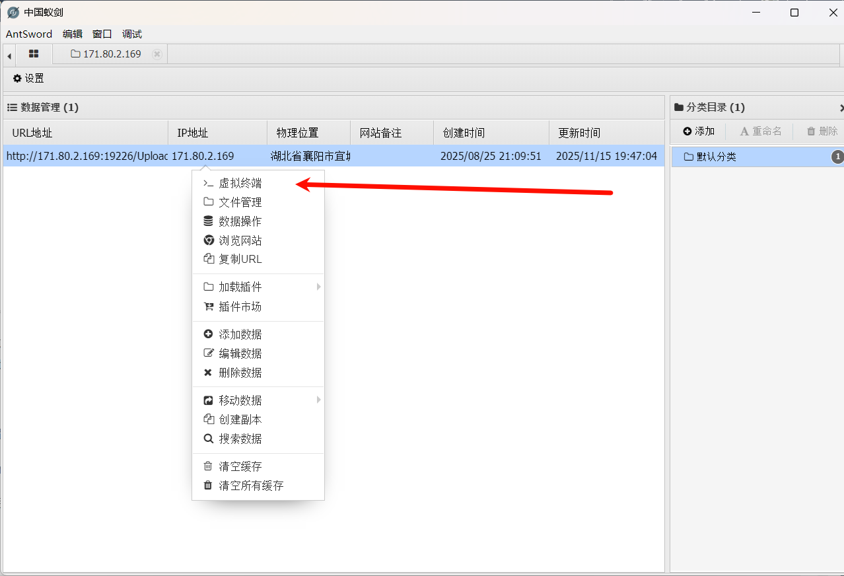Click 删除数据 in the context menu
Viewport: 844px width, 576px height.
pyautogui.click(x=258, y=373)
